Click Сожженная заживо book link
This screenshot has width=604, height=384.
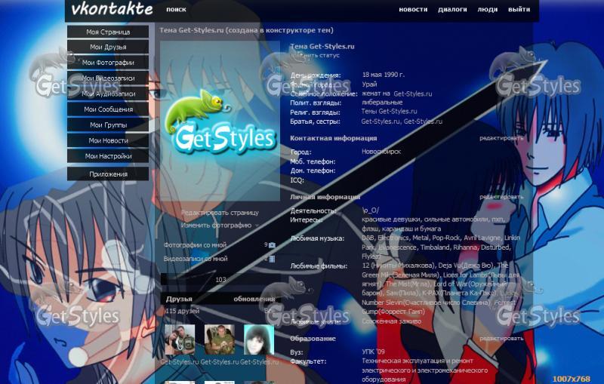391,321
